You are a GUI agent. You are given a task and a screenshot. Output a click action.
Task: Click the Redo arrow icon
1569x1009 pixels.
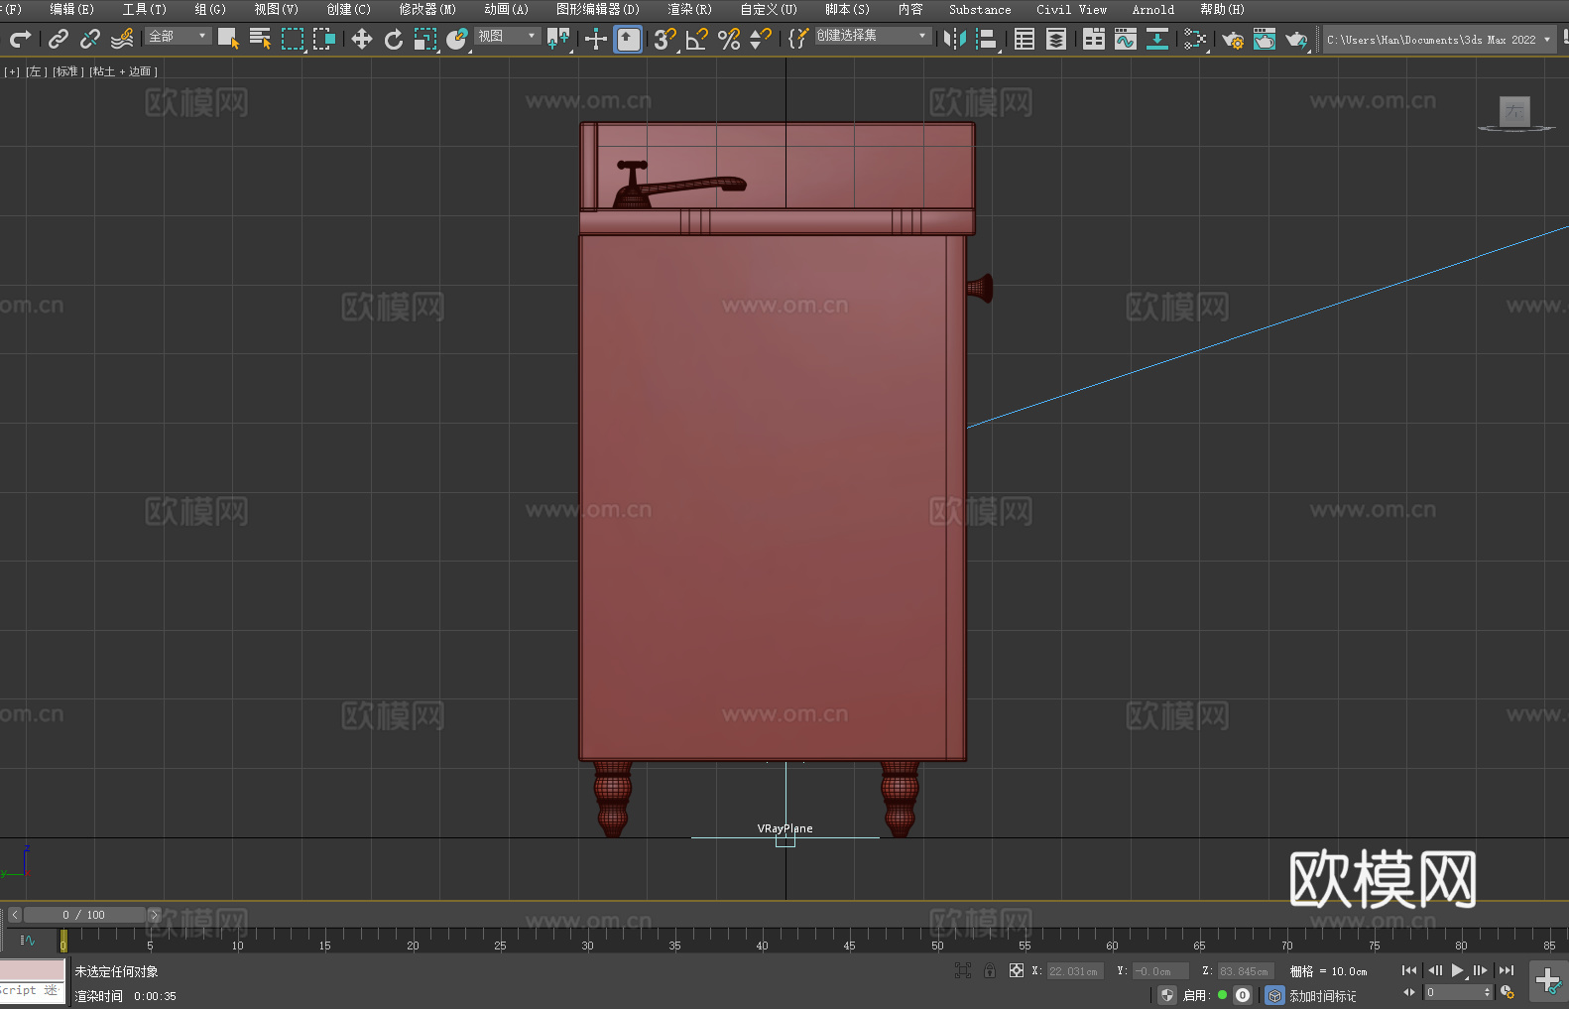click(20, 39)
